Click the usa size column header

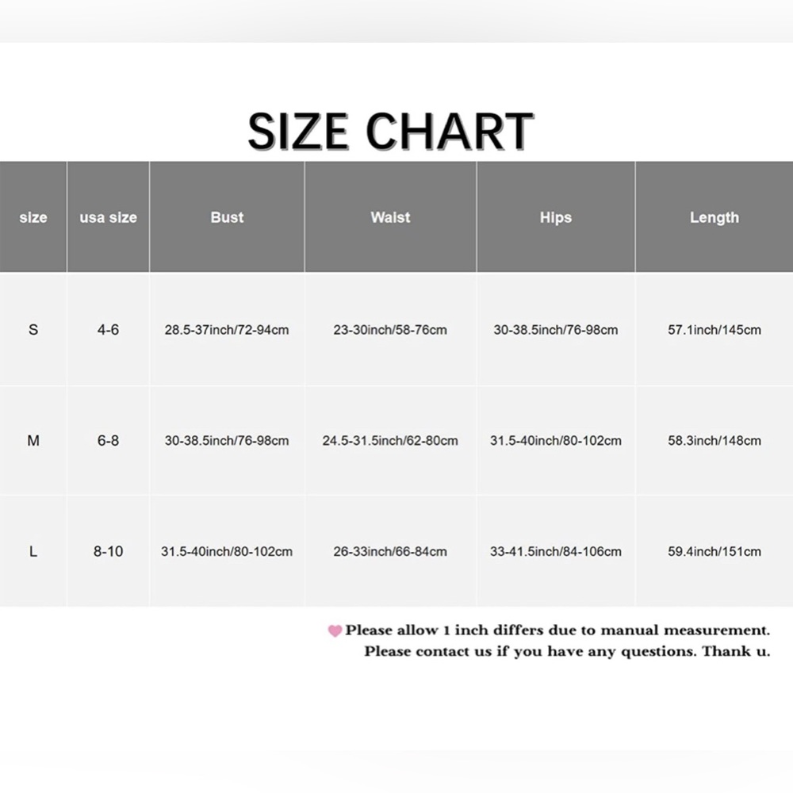[108, 217]
